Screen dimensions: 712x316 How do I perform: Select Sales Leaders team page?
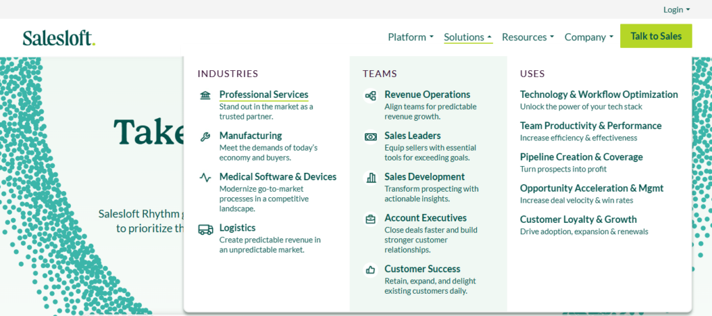[x=412, y=135]
